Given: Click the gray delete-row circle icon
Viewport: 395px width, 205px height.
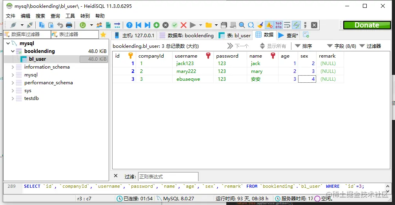Looking at the screenshot, I should [166, 25].
